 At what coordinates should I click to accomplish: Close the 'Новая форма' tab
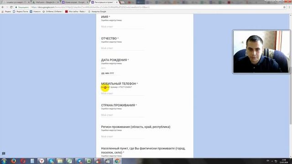click(88, 2)
